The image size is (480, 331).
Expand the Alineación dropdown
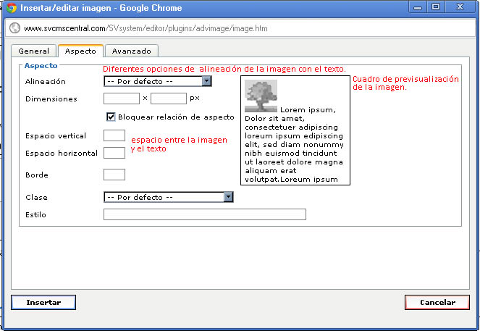click(x=206, y=82)
